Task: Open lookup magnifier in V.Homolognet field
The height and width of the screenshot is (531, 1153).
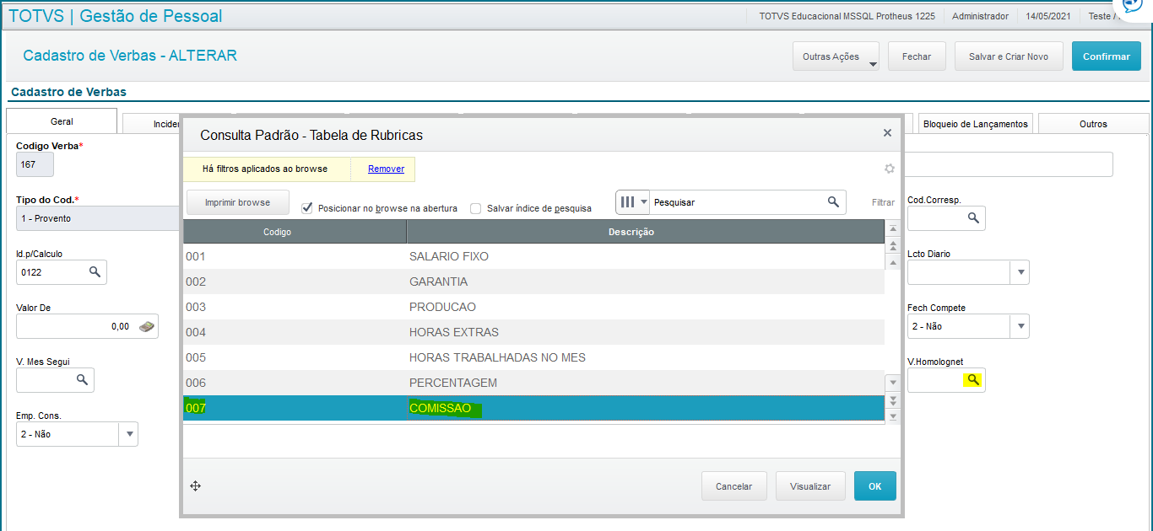Action: tap(973, 380)
